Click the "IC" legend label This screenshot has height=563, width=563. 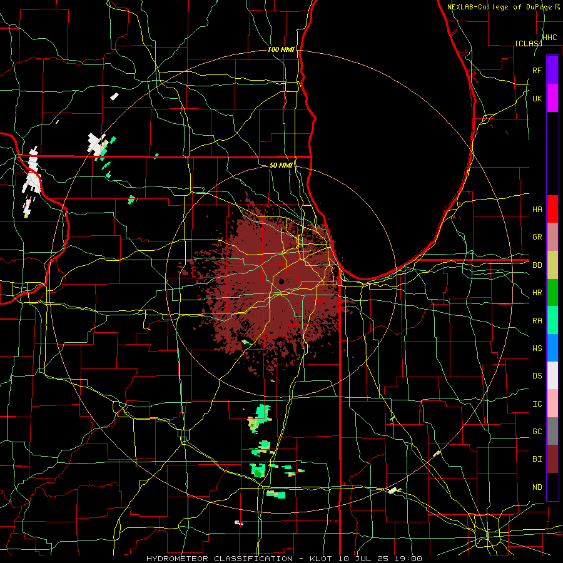[537, 404]
